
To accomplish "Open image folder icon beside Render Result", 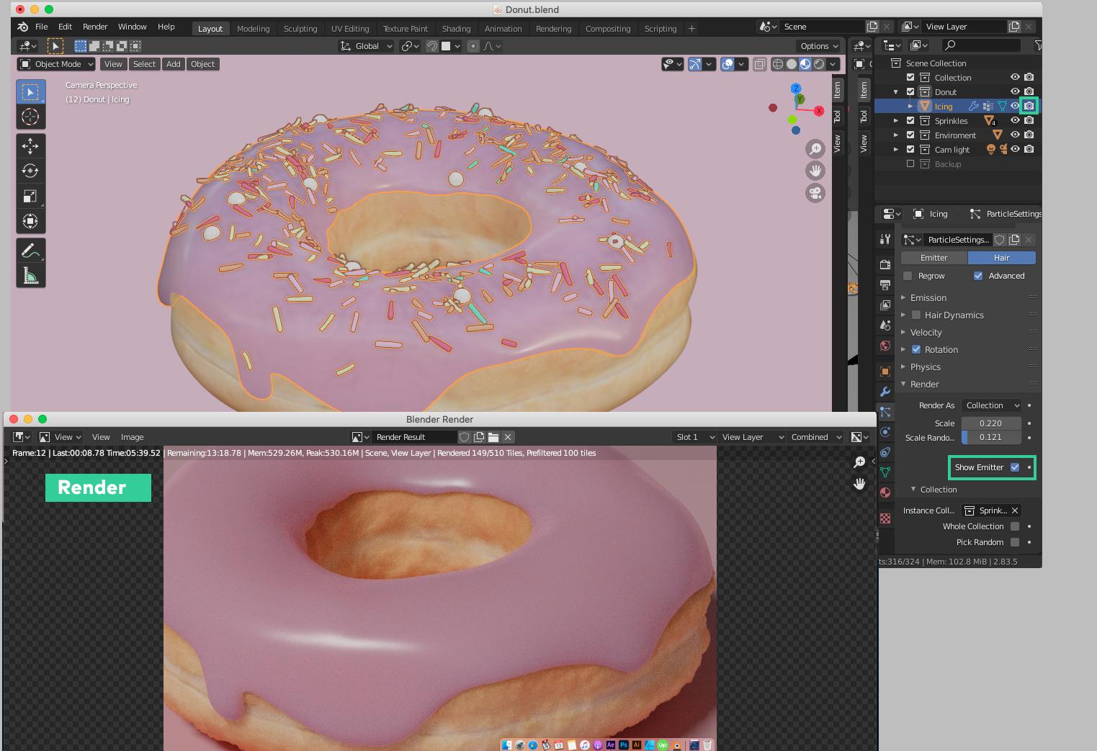I will tap(493, 437).
